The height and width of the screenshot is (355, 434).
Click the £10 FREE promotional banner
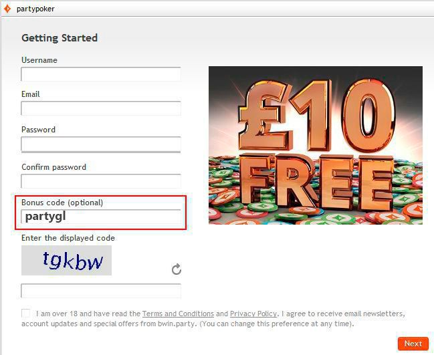point(316,145)
